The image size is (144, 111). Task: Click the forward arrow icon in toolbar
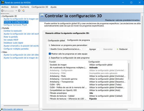pyautogui.click(x=19, y=11)
